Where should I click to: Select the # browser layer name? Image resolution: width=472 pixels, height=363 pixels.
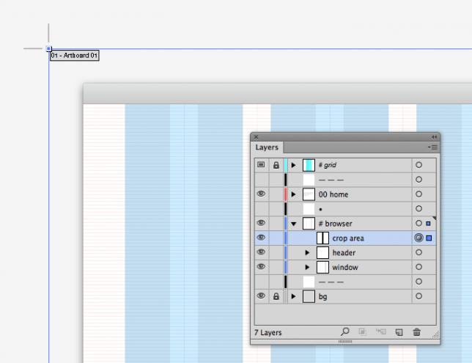point(335,224)
